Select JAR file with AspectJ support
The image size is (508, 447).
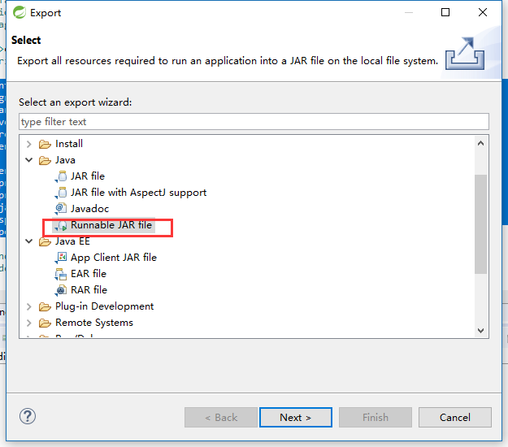click(x=138, y=193)
